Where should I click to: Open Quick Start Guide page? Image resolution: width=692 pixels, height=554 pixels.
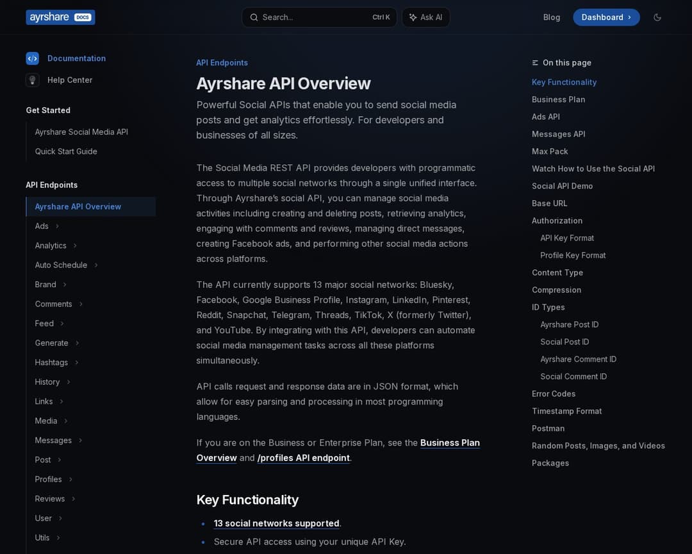(x=66, y=151)
